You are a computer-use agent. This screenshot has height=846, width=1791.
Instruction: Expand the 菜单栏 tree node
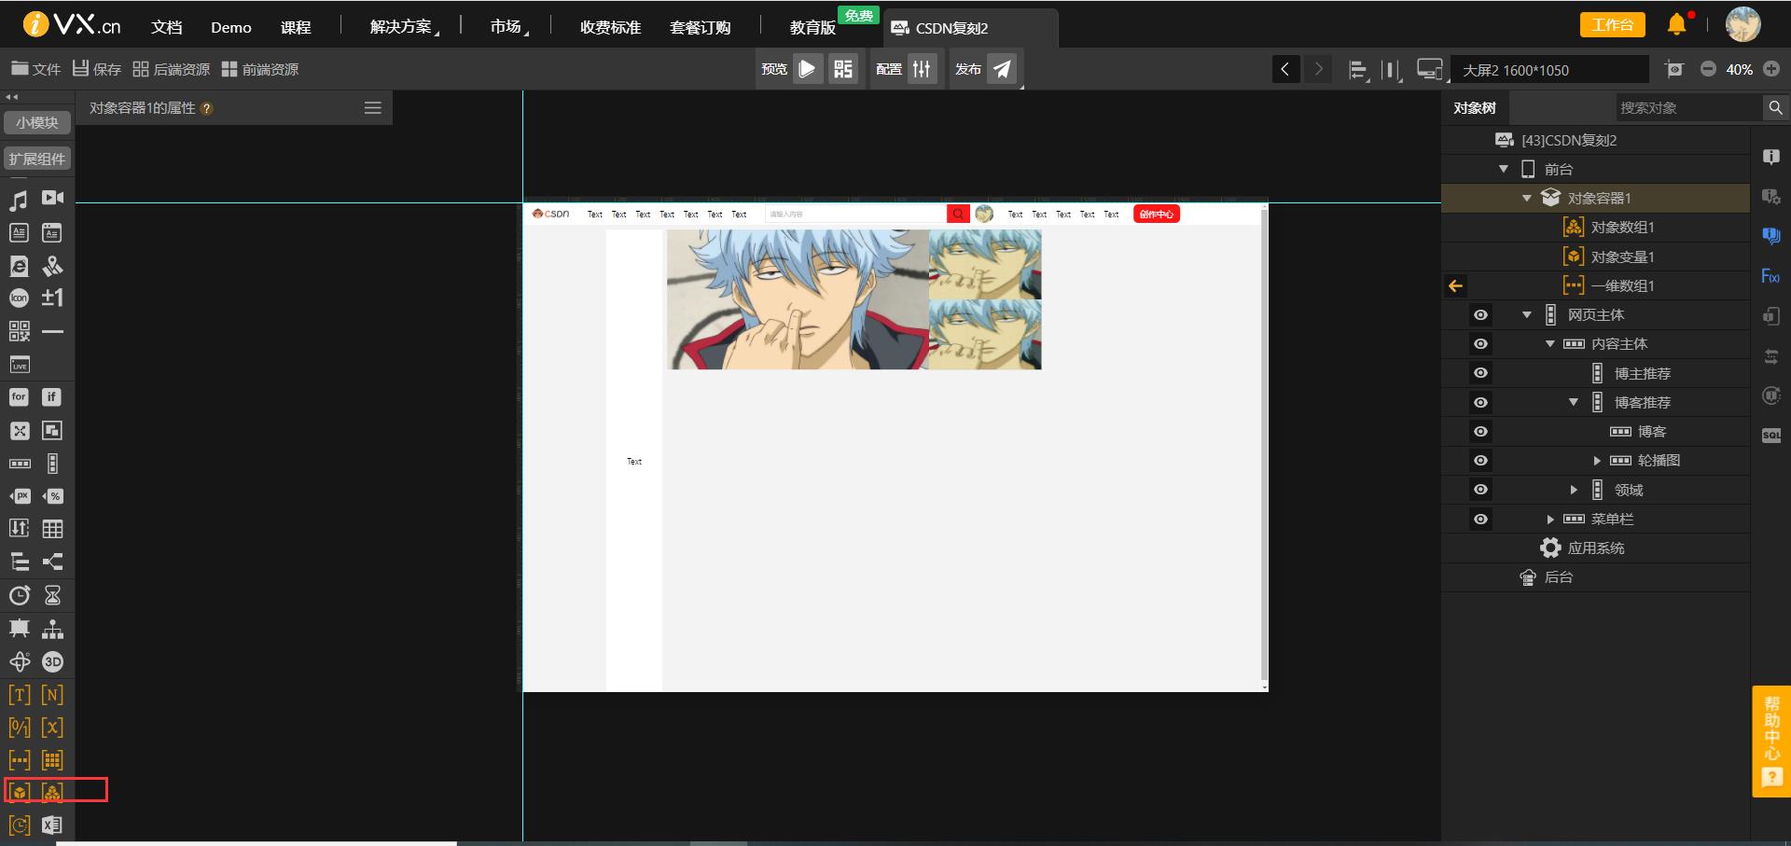click(x=1550, y=520)
